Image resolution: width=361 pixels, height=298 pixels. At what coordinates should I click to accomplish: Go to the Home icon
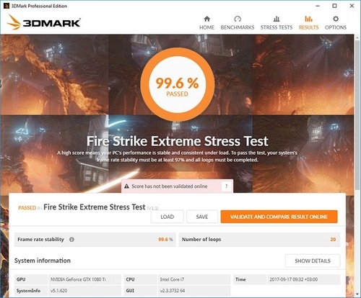pyautogui.click(x=206, y=19)
